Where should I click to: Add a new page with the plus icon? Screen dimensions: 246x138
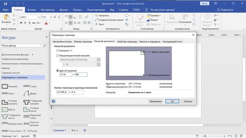85,130
